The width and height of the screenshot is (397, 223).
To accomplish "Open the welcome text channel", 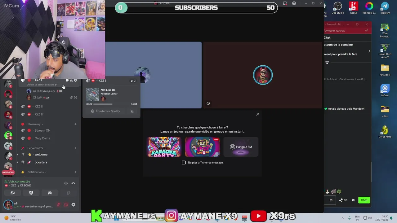I will [x=48, y=154].
